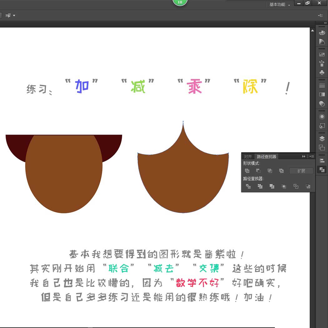Apply the Intersect shape mode
This screenshot has height=328, width=328.
pyautogui.click(x=270, y=171)
